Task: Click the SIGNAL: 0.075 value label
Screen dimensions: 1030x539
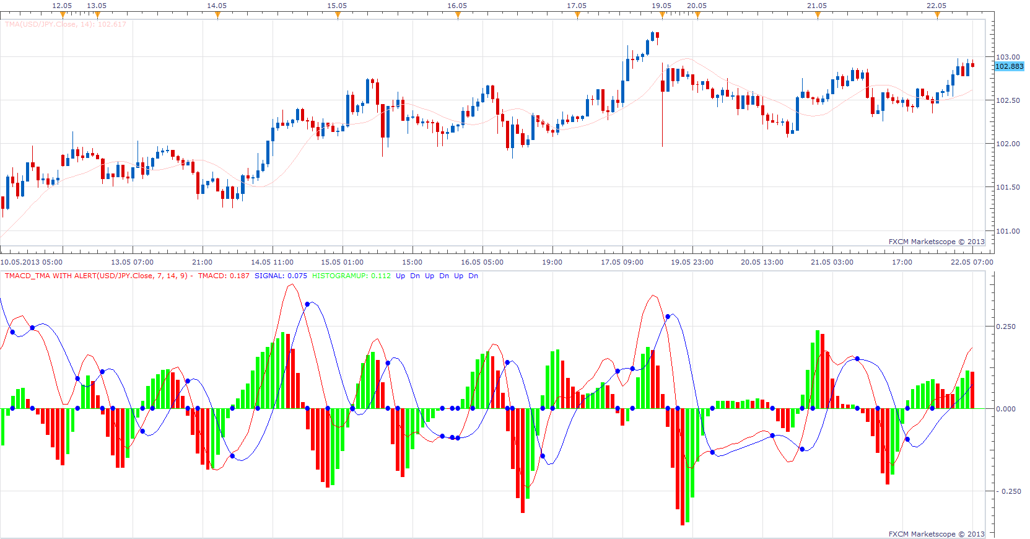Action: (281, 276)
